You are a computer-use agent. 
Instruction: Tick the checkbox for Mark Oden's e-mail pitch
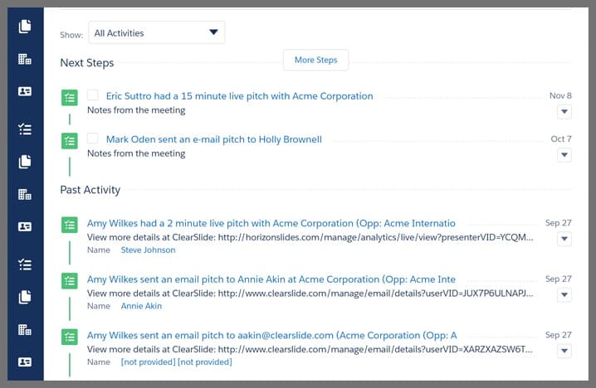coord(93,138)
